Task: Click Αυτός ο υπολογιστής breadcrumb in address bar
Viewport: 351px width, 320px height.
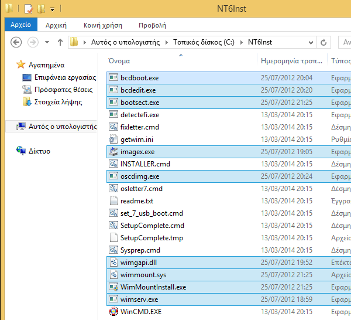Action: 125,42
